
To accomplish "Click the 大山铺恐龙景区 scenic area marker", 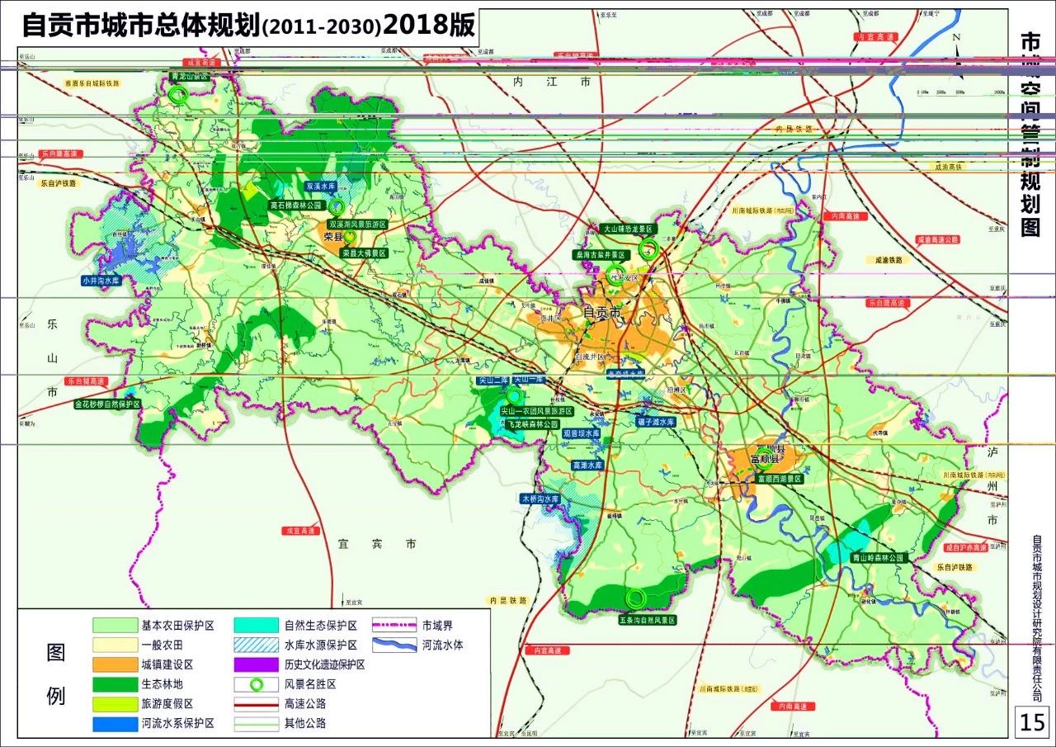I will pyautogui.click(x=648, y=248).
